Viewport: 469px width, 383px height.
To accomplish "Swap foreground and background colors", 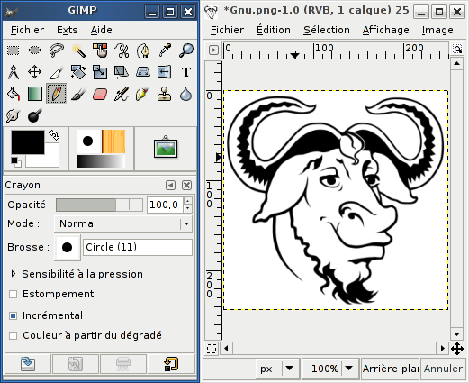I will tap(54, 135).
